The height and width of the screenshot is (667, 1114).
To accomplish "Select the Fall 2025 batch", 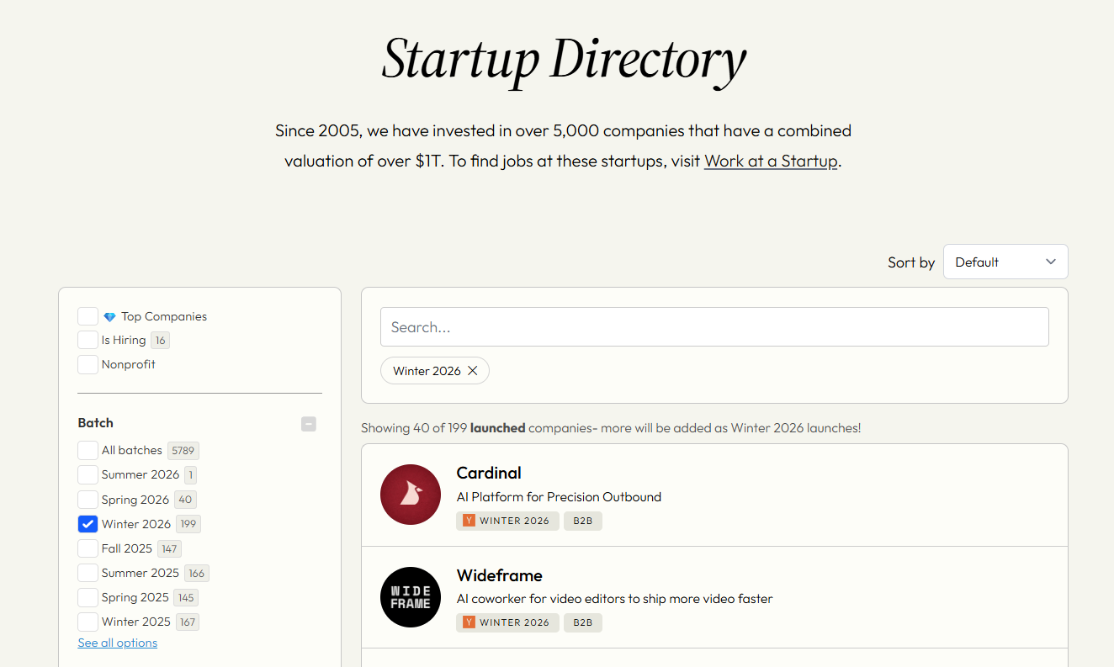I will click(88, 548).
